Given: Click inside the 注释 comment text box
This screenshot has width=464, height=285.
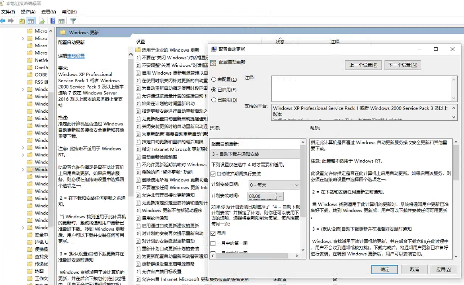Looking at the screenshot, I should tap(361, 89).
